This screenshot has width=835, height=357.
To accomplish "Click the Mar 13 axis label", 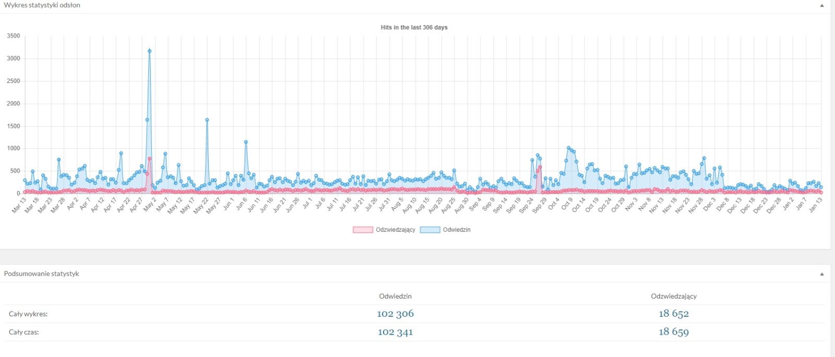I will 19,205.
